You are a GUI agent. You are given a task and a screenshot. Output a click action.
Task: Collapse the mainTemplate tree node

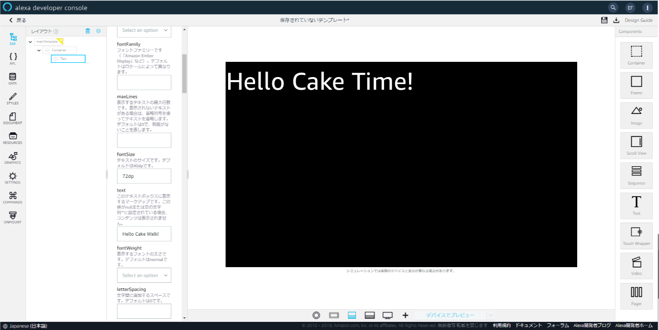30,42
